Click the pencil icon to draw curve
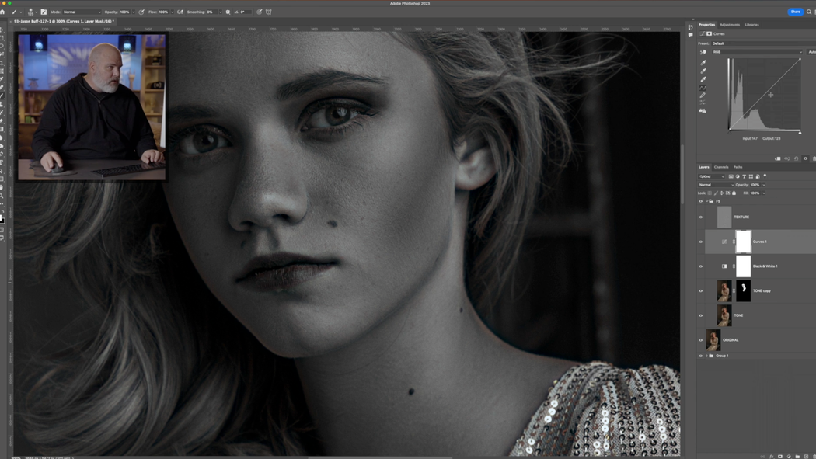The image size is (816, 459). pos(702,95)
